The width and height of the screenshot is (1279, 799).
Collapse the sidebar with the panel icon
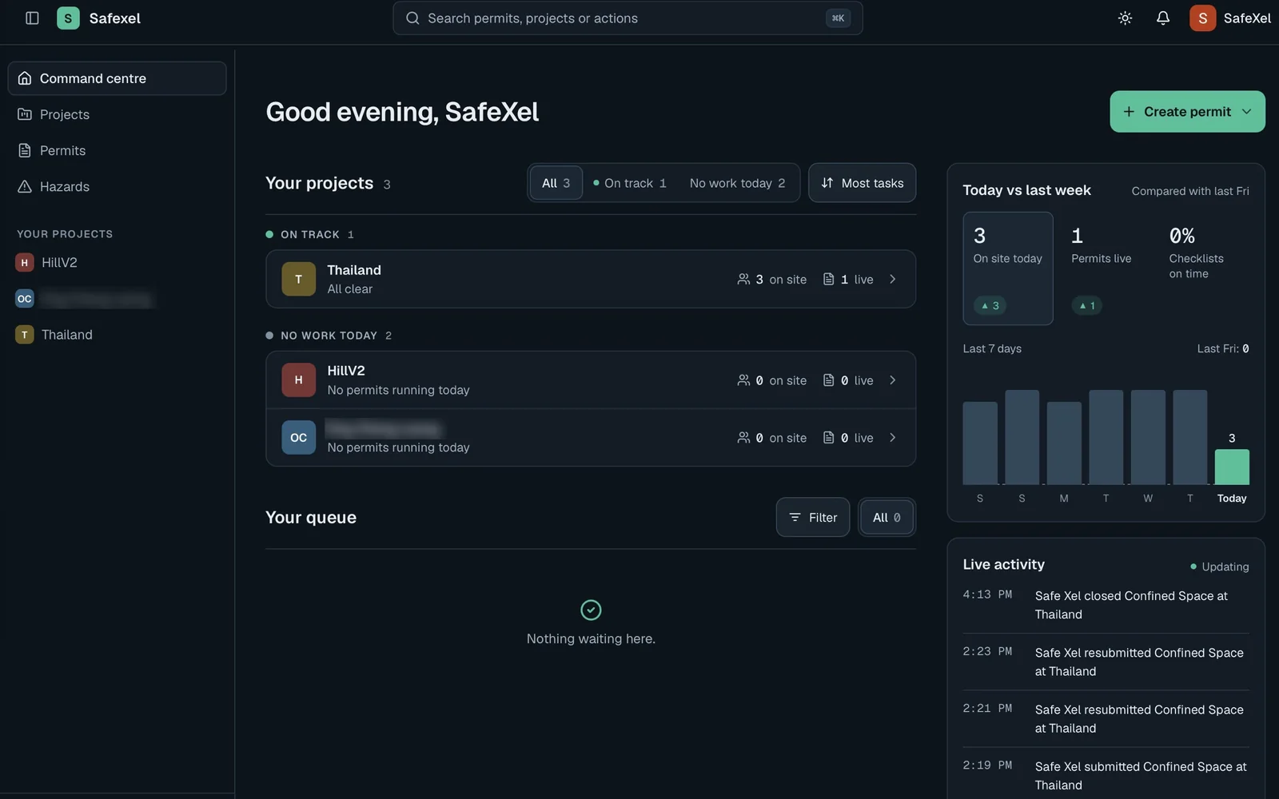pos(32,18)
